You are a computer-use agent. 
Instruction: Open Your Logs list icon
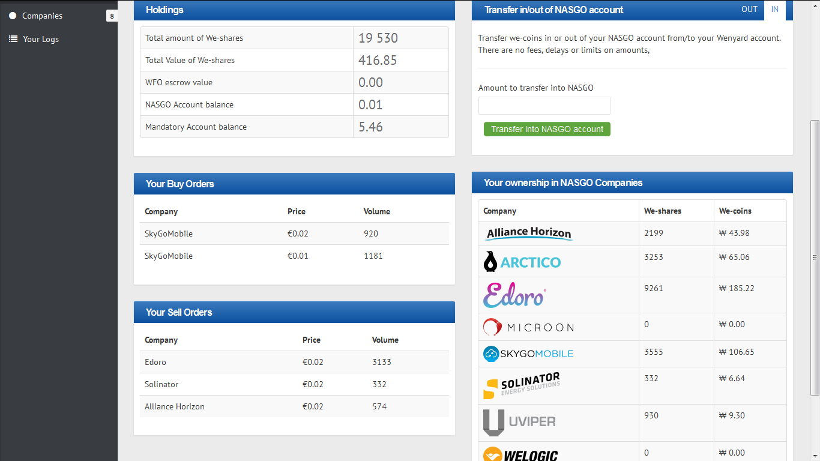click(x=13, y=39)
